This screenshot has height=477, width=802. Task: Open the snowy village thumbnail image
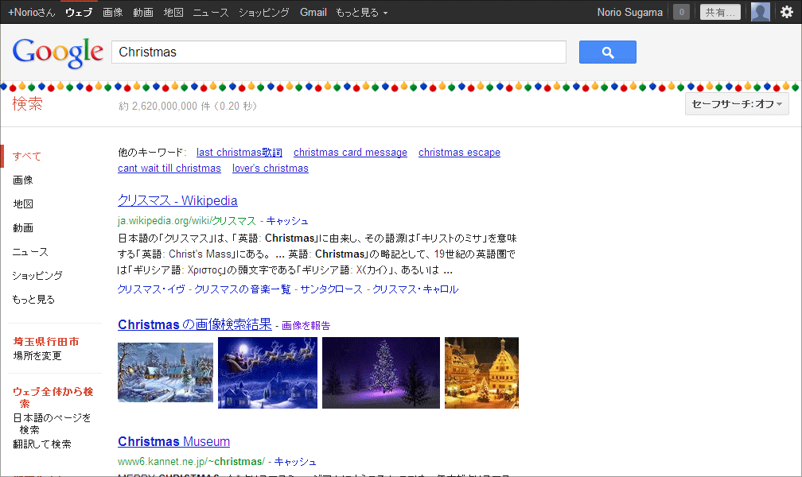click(x=165, y=372)
